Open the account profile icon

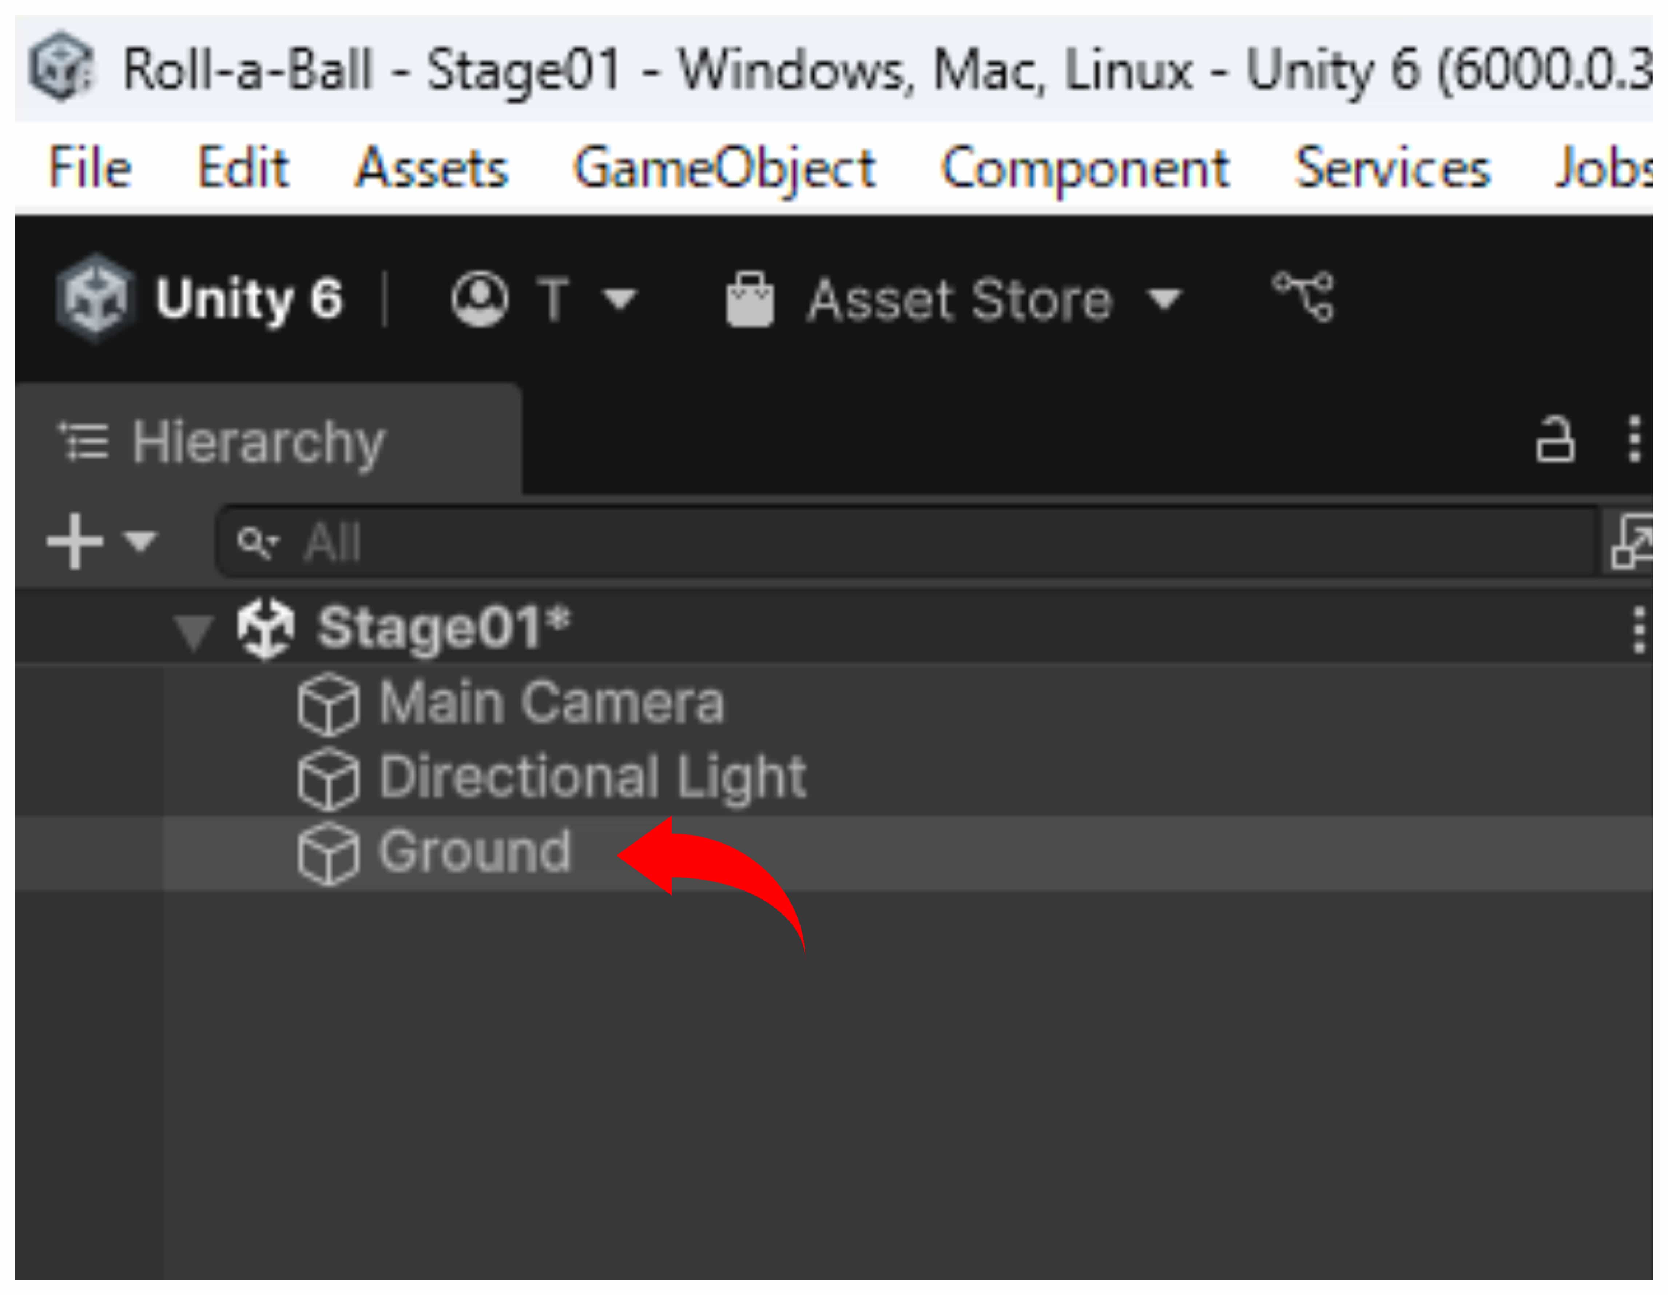coord(479,299)
